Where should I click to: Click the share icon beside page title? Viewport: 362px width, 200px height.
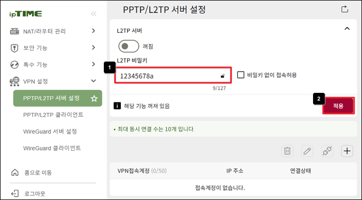(344, 9)
